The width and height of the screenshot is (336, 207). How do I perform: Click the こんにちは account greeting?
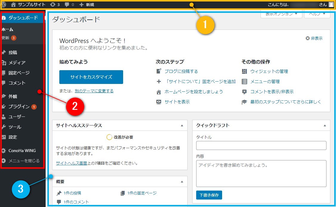278,4
